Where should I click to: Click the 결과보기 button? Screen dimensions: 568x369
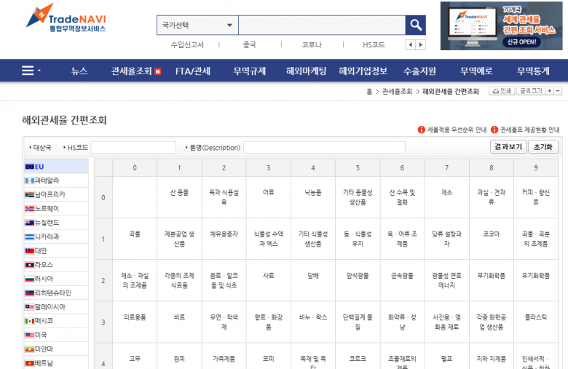[x=508, y=147]
